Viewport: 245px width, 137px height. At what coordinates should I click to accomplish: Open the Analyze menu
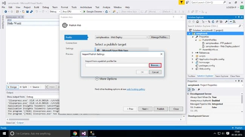(106, 7)
